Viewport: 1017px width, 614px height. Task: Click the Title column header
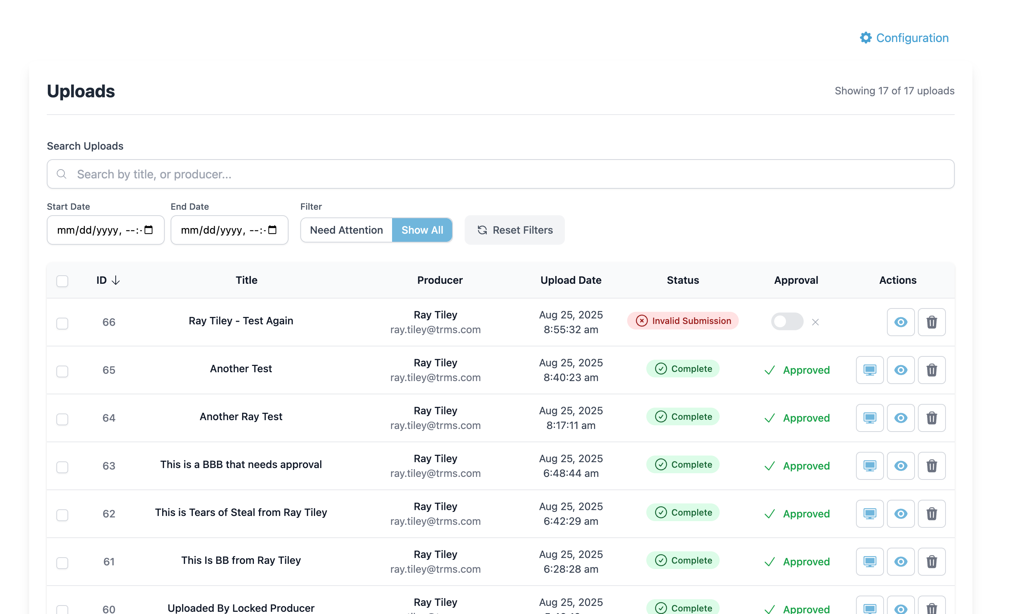(247, 280)
